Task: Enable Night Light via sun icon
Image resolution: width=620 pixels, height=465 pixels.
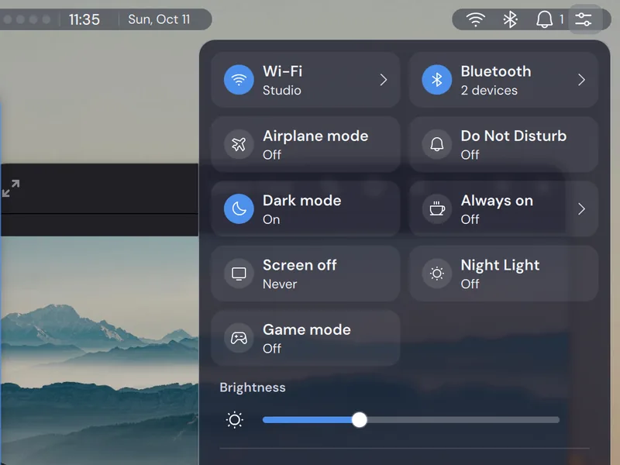Action: (x=437, y=274)
